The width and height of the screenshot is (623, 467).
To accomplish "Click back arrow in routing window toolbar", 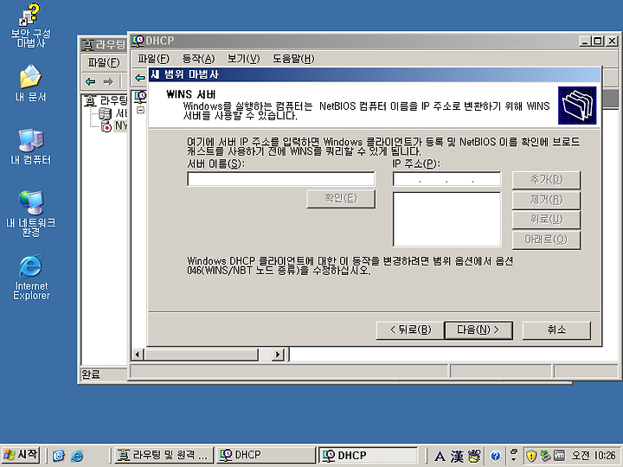I will (91, 82).
